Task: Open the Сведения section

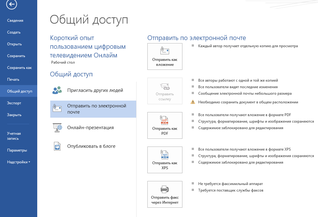Action: click(x=15, y=20)
